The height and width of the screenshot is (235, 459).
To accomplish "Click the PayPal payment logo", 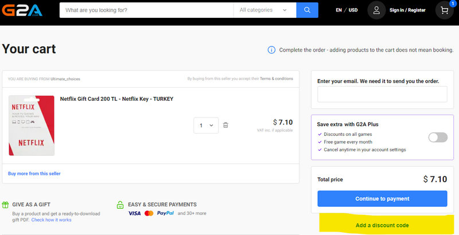I will point(165,213).
